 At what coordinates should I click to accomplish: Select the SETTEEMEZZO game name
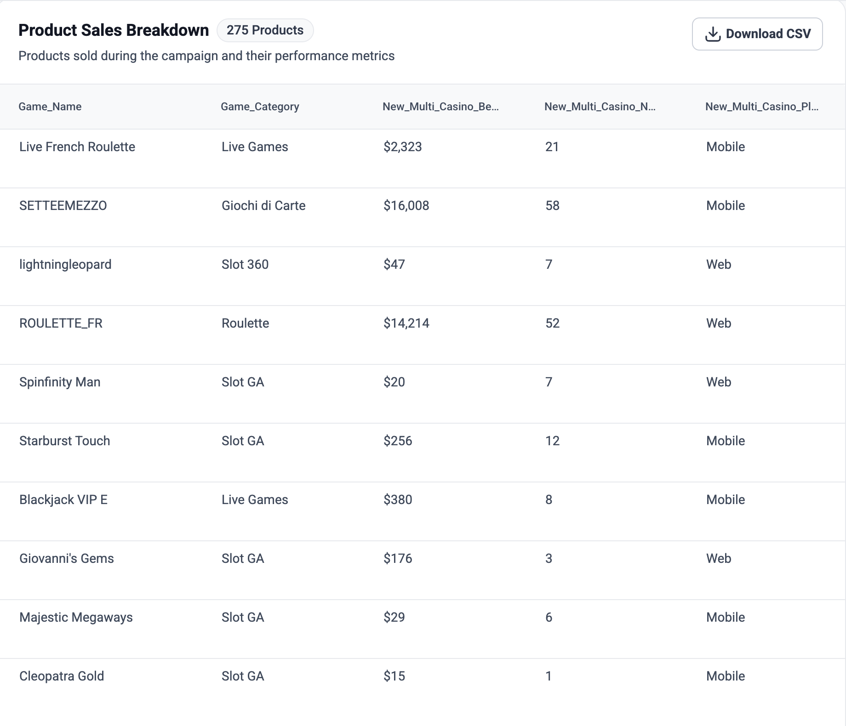click(x=63, y=206)
